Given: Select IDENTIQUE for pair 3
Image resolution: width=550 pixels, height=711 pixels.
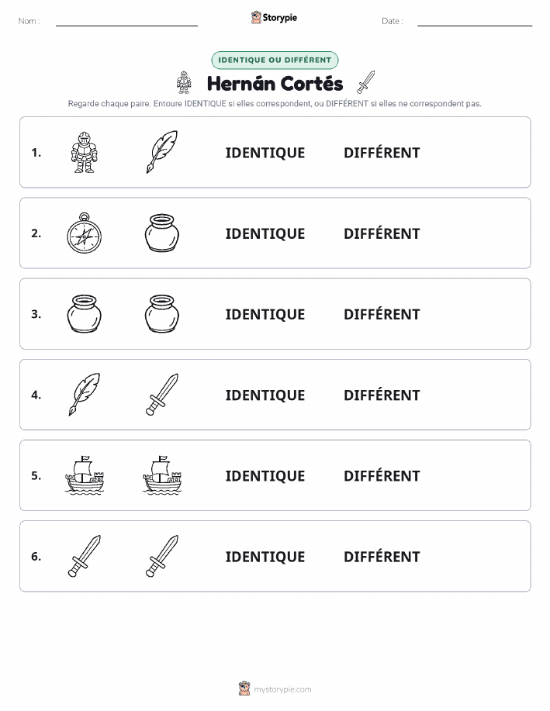Looking at the screenshot, I should (265, 314).
